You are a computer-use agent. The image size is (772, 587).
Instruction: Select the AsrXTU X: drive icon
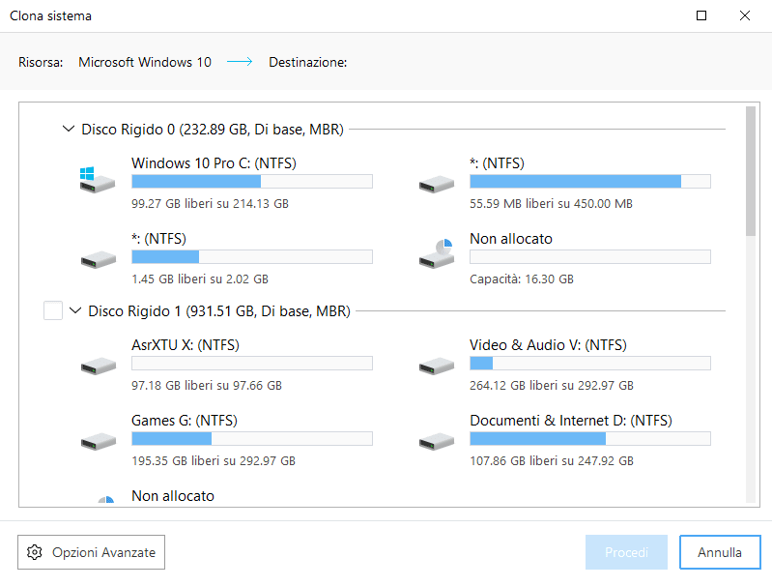tap(99, 365)
